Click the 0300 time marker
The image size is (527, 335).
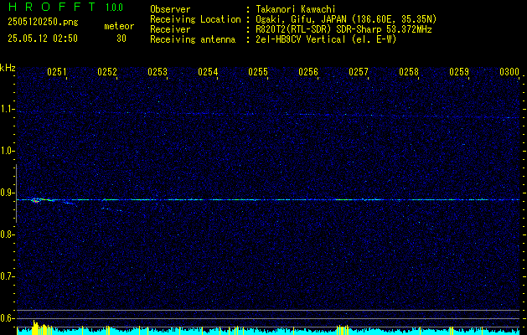click(509, 72)
